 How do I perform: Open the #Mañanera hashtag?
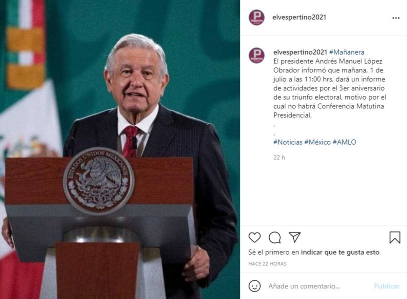tap(347, 52)
